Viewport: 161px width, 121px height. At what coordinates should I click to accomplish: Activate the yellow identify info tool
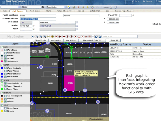click(x=52, y=36)
